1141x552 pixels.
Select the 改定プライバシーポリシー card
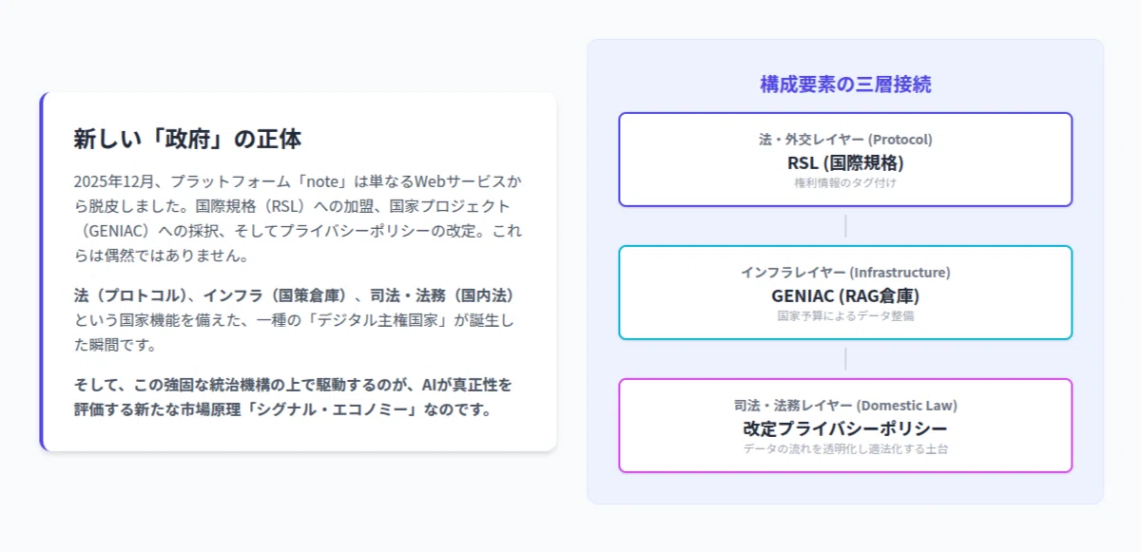coord(845,426)
